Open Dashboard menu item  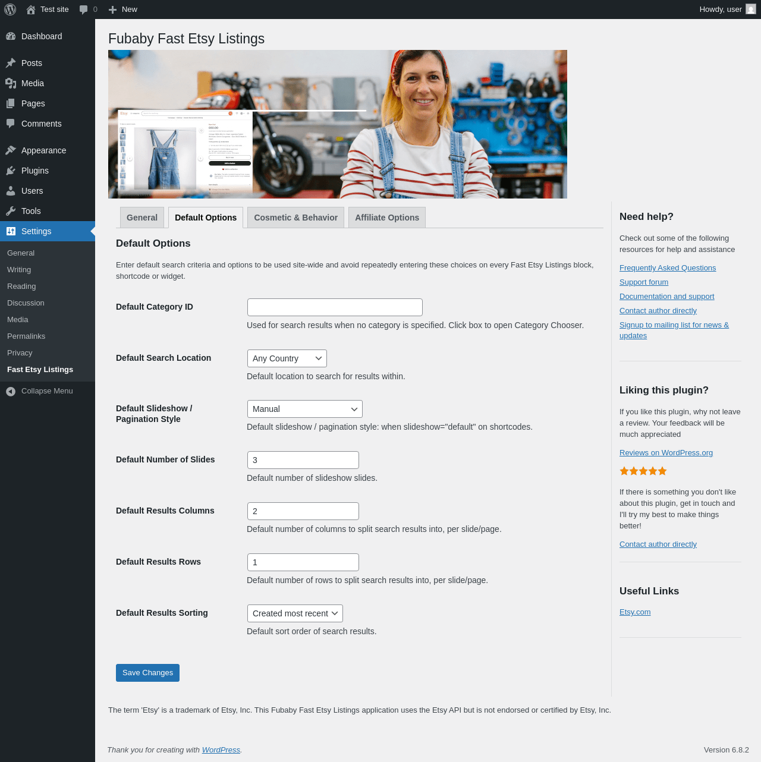click(x=48, y=36)
